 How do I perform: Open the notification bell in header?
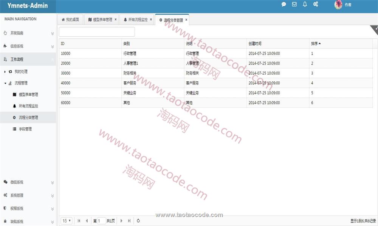(305, 5)
